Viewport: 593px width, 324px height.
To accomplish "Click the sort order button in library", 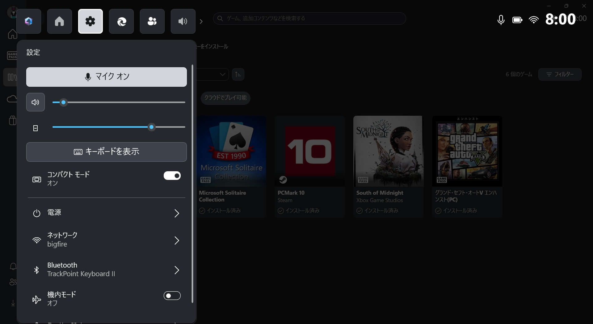I will pyautogui.click(x=238, y=74).
